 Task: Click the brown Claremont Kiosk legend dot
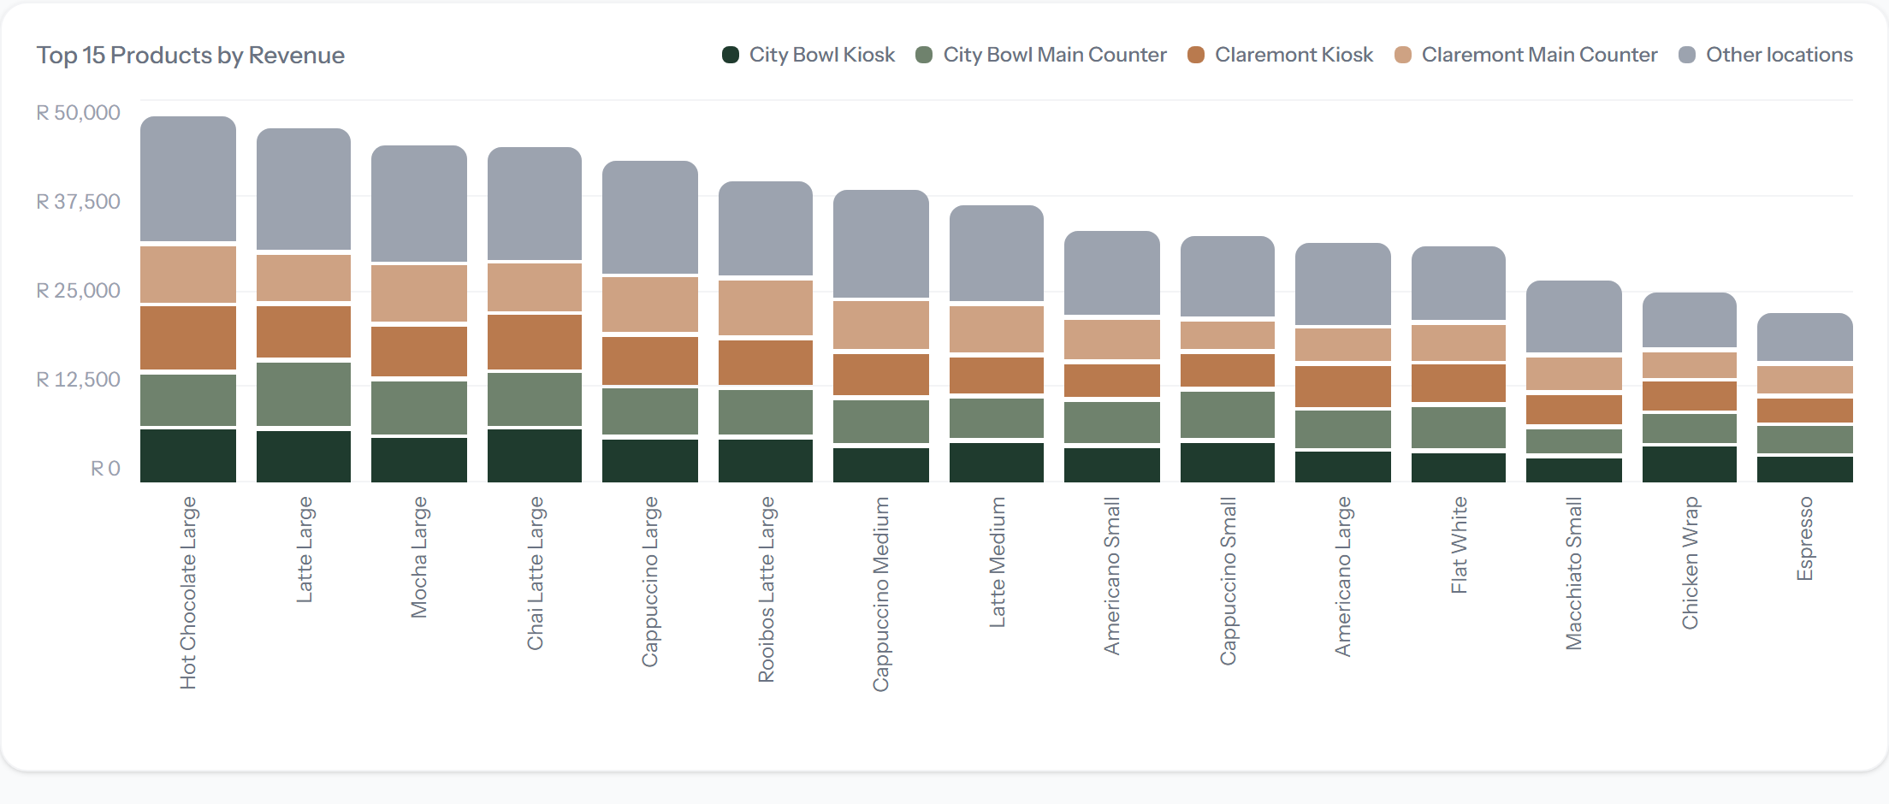[x=1196, y=55]
